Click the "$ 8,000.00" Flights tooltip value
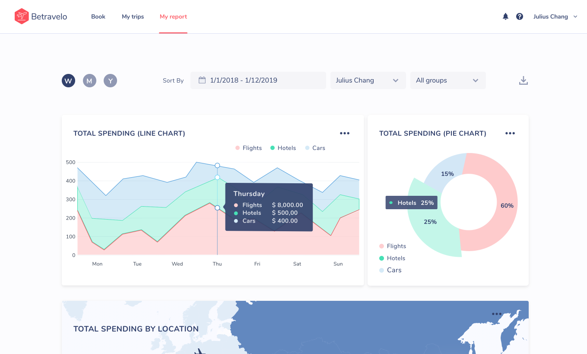Screen dimensions: 587x354 click(x=287, y=205)
